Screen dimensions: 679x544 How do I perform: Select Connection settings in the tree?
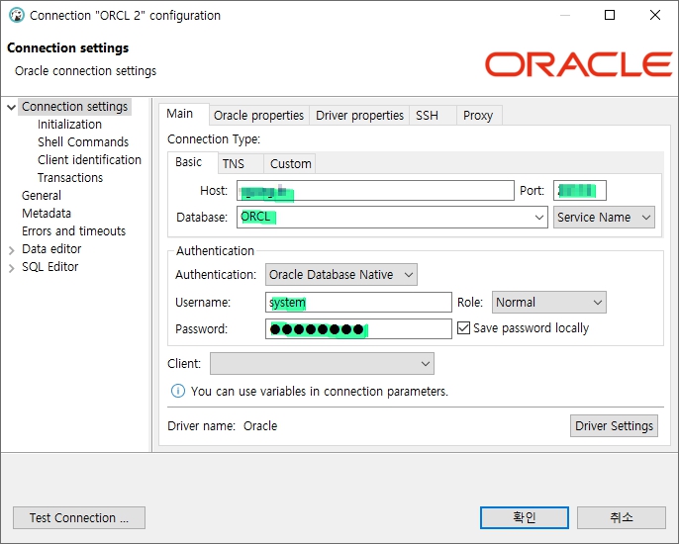[x=74, y=107]
